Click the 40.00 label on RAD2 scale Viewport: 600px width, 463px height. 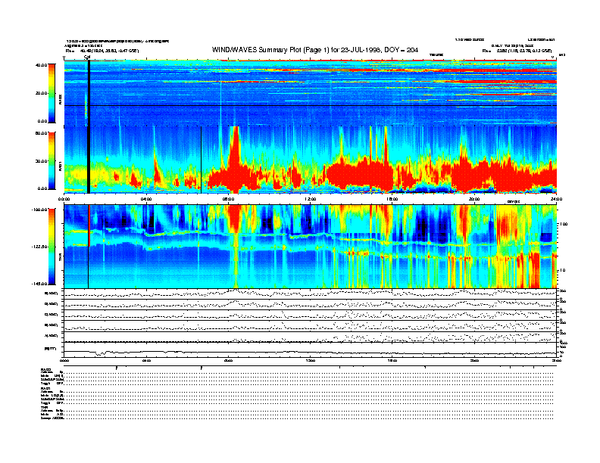click(x=42, y=65)
